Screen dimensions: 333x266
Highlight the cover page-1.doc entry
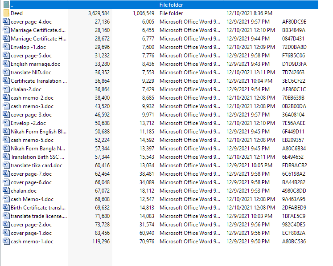(x=31, y=233)
